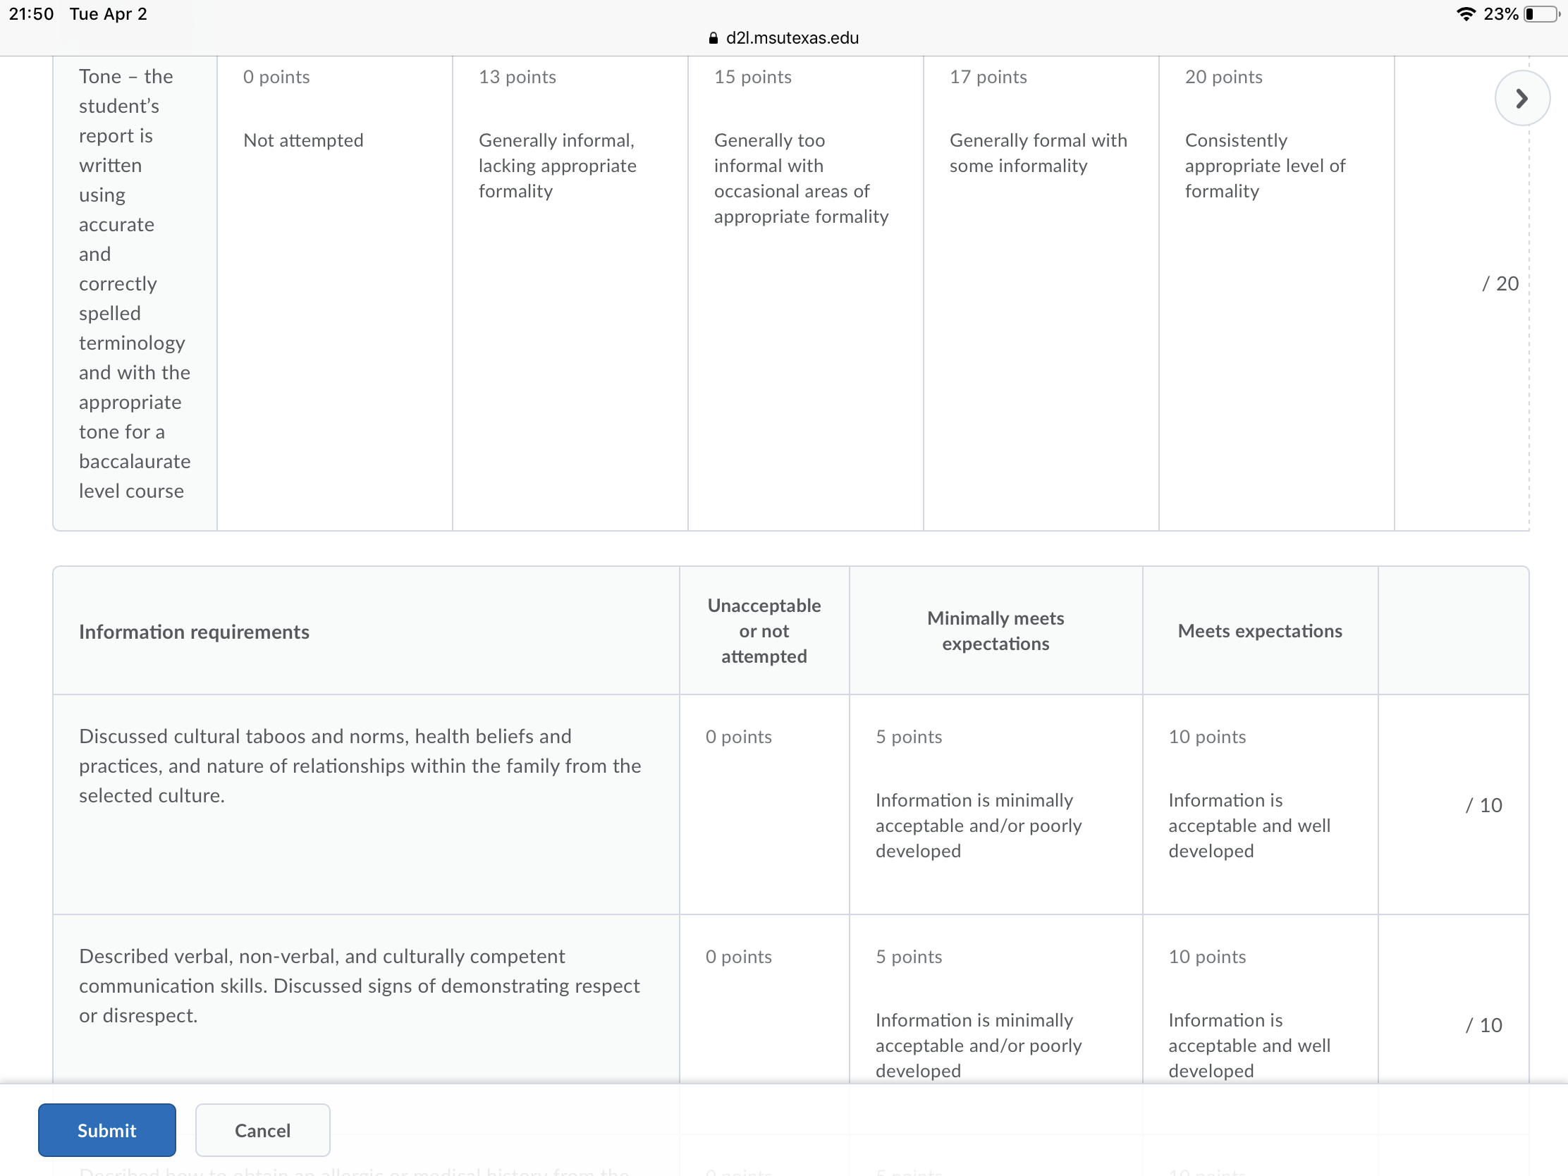Click the Submit button
The width and height of the screenshot is (1568, 1176).
point(107,1129)
